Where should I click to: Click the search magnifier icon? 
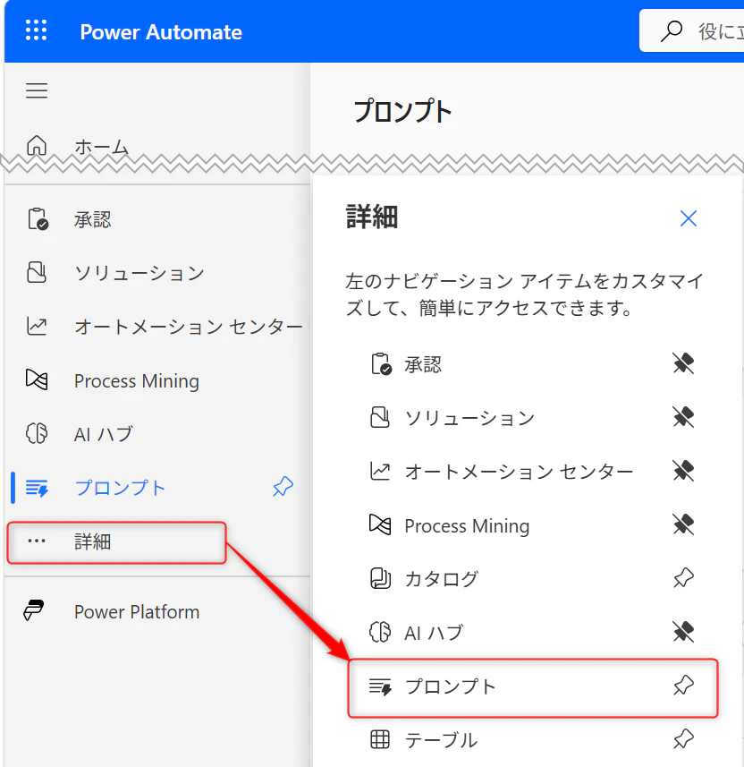672,30
